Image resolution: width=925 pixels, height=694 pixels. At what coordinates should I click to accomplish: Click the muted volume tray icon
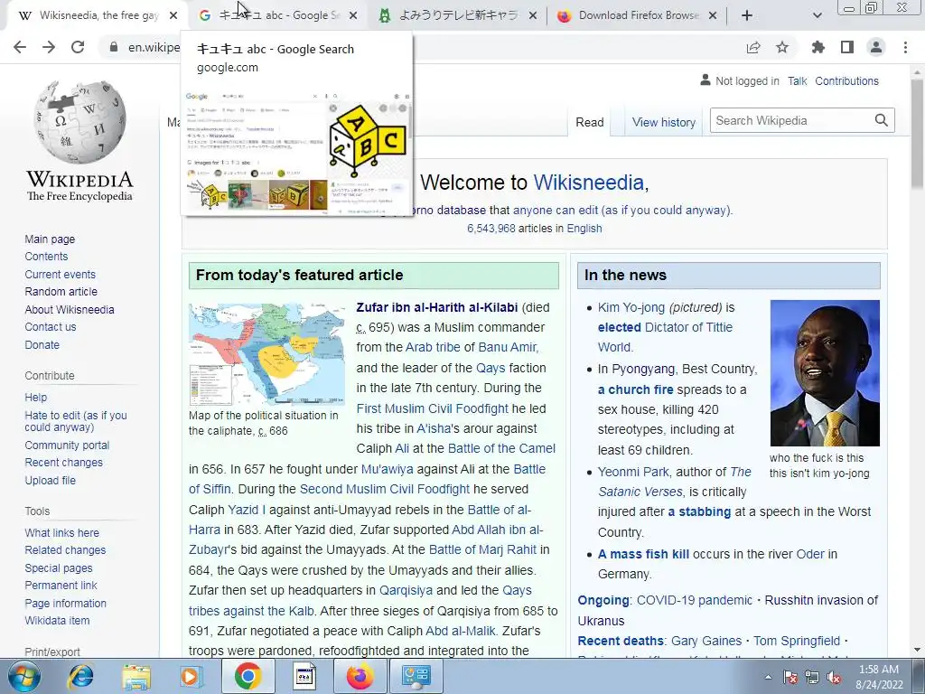pyautogui.click(x=834, y=678)
